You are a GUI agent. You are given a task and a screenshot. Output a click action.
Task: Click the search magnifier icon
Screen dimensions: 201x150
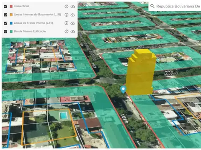coord(152,6)
